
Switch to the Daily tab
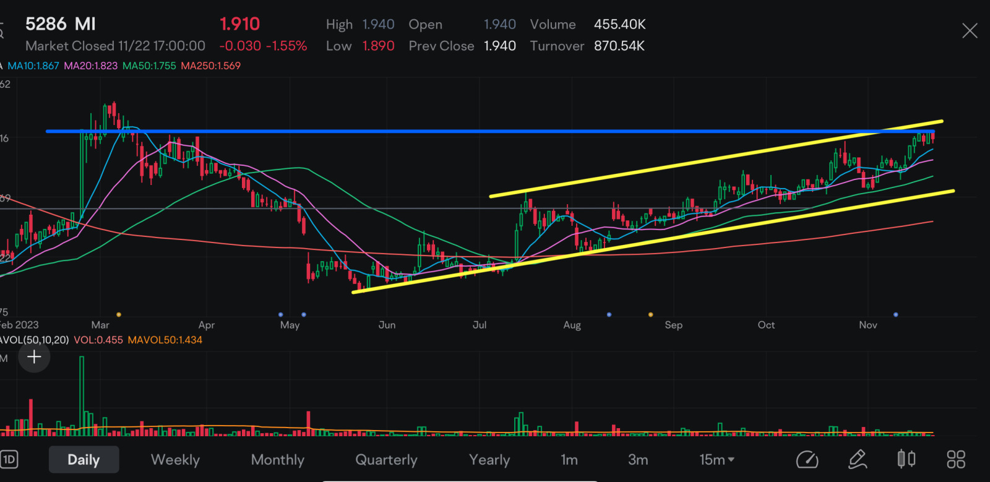point(84,460)
